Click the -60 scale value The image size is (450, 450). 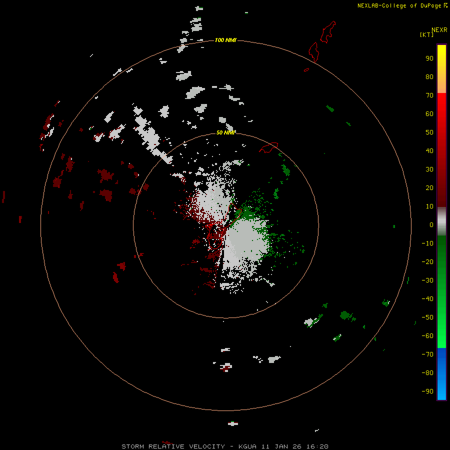[x=427, y=336]
